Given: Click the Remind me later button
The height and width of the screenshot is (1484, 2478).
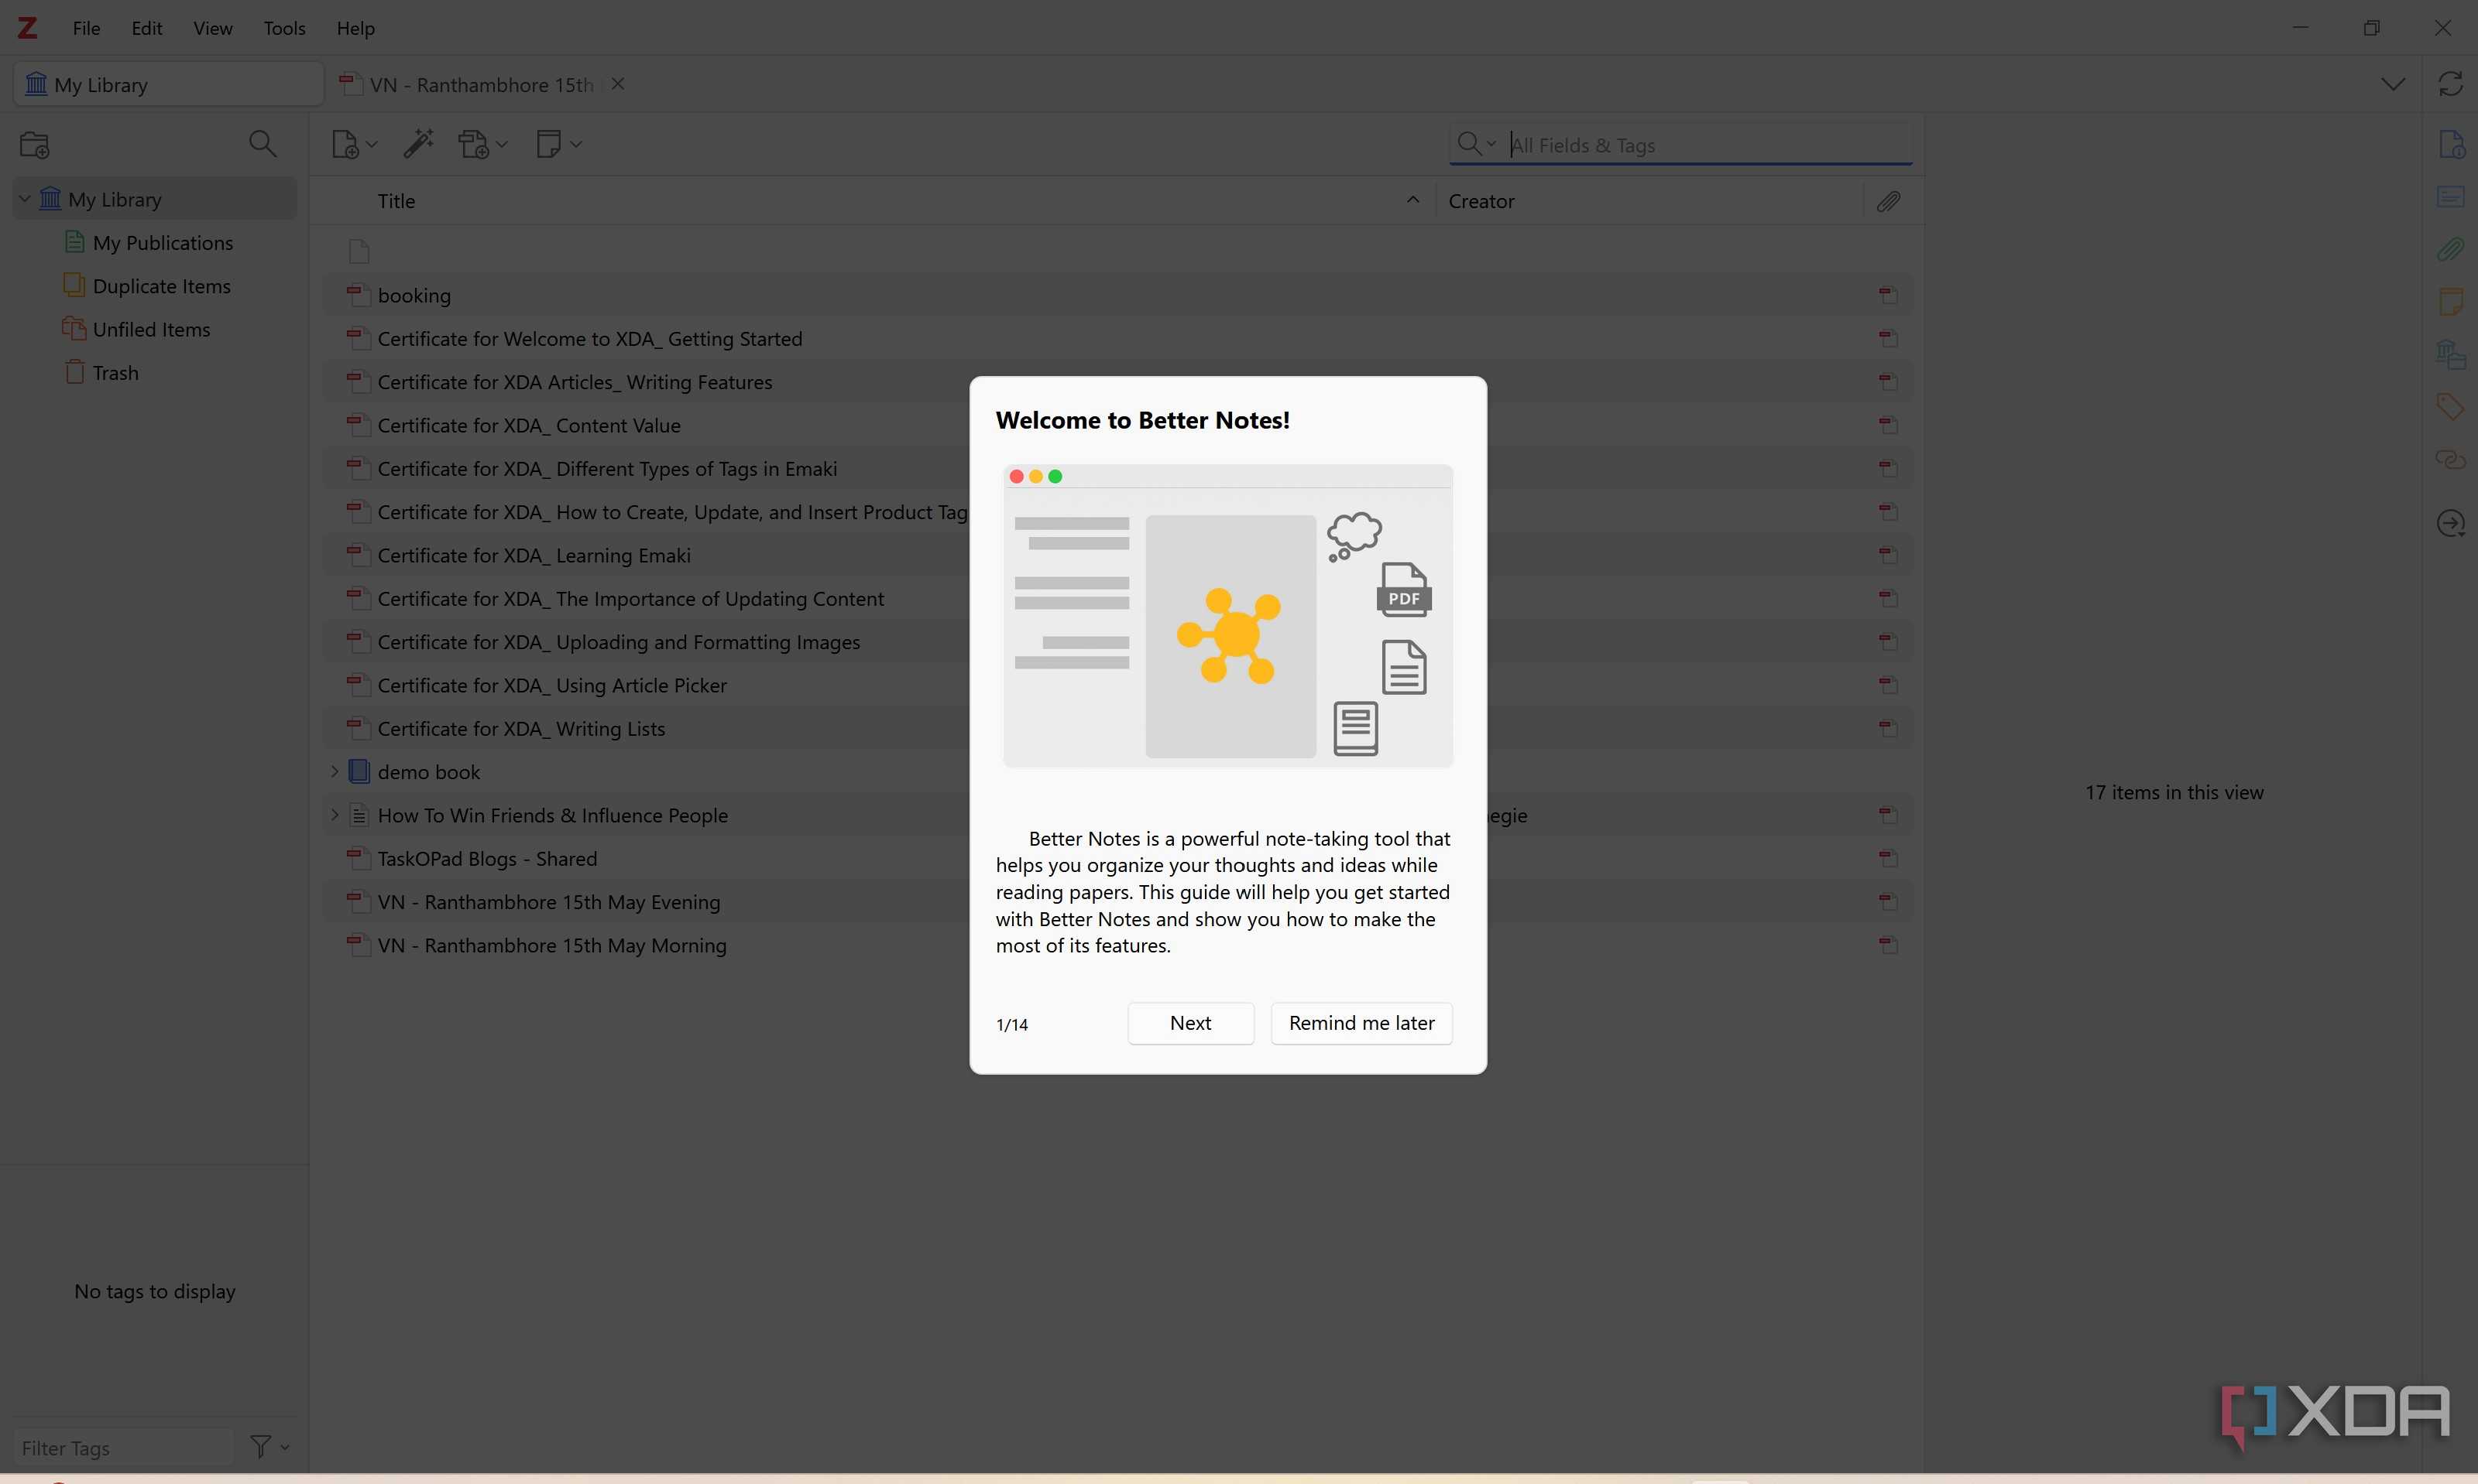Looking at the screenshot, I should tap(1361, 1023).
